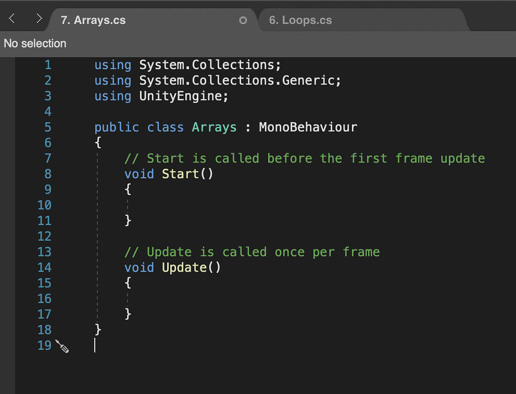
Task: Switch to the 6. Loops.cs tab
Action: pos(300,20)
